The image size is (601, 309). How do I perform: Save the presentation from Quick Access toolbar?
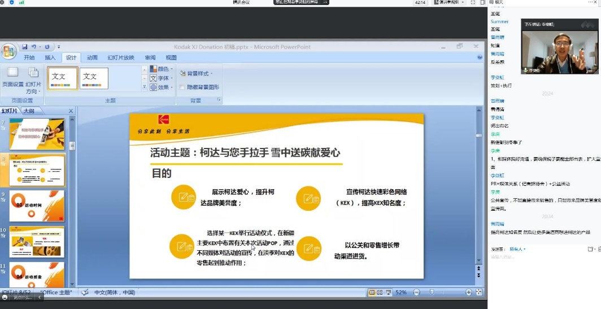point(24,47)
